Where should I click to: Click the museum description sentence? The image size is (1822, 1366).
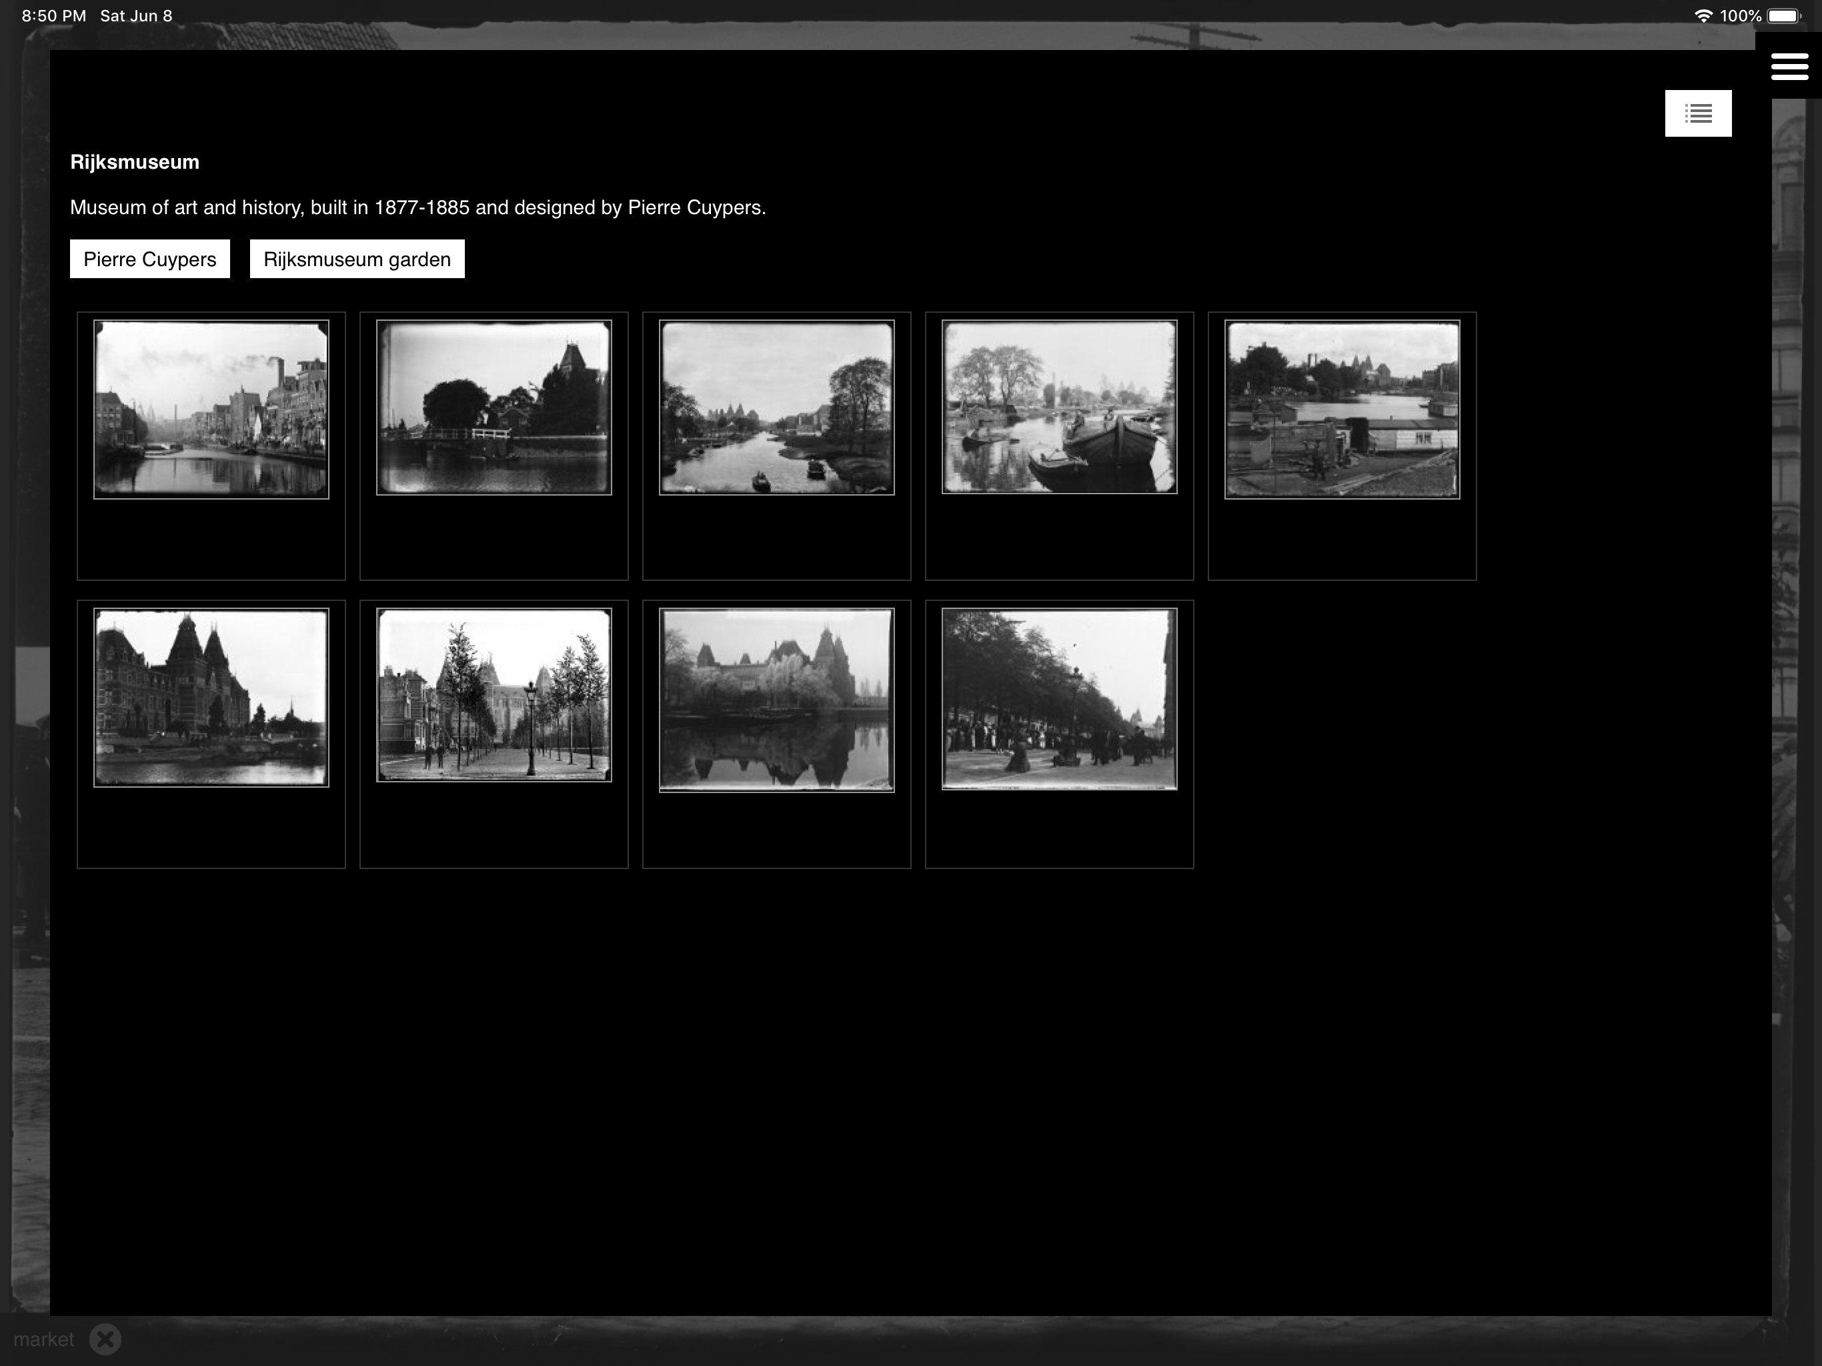tap(417, 207)
